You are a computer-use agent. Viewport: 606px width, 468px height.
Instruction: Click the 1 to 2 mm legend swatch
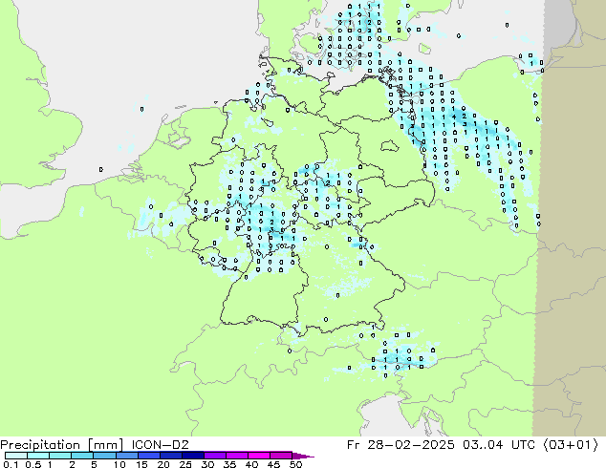click(x=60, y=456)
